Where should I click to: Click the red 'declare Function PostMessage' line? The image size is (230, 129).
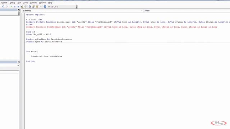[121, 27]
